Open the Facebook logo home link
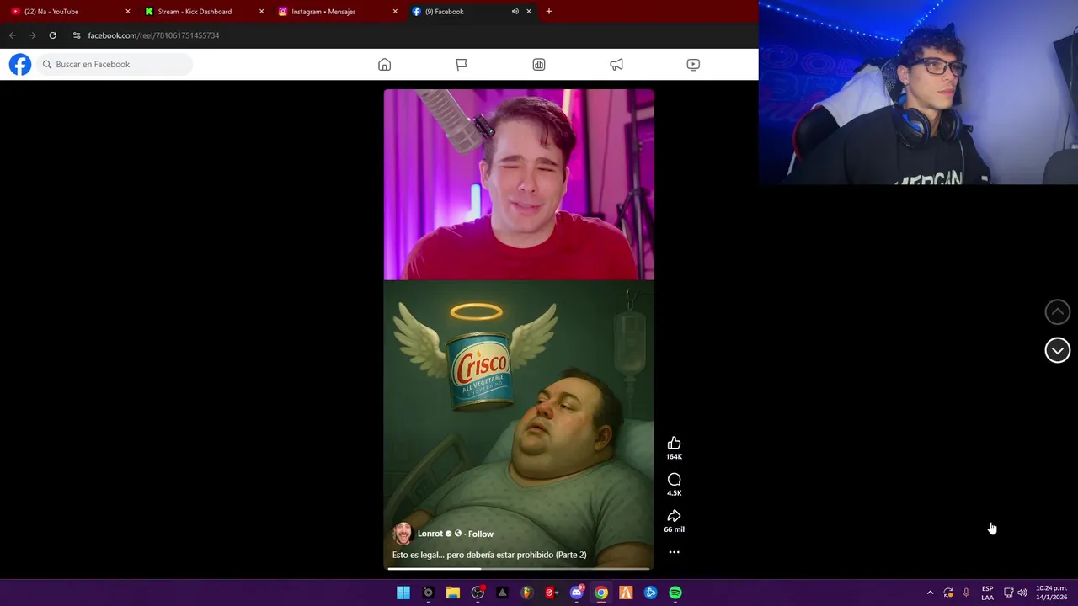The image size is (1078, 606). pos(20,64)
